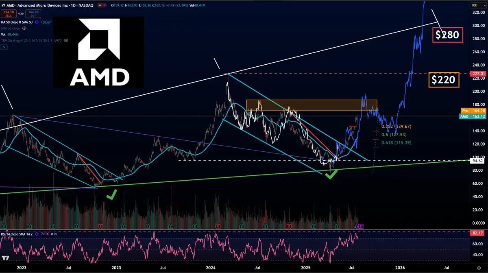488x273 pixels.
Task: Select the MA 50 close legend entry
Action: [17, 22]
